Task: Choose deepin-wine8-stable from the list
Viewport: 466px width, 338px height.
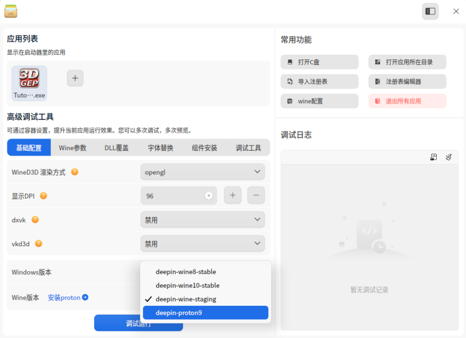Action: pos(206,272)
